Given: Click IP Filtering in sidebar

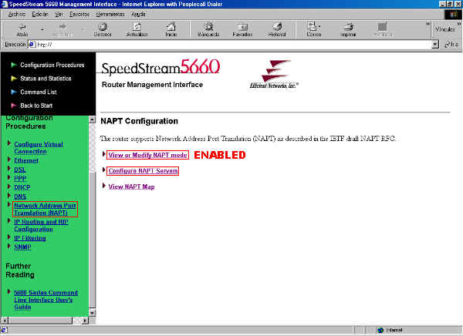Looking at the screenshot, I should tap(29, 238).
